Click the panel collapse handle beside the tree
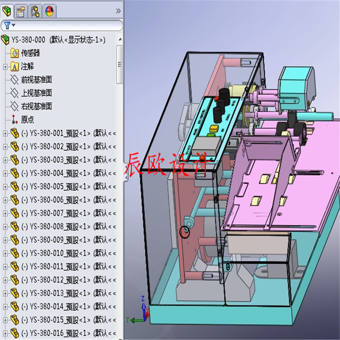This screenshot has height=340, width=340. [126, 173]
